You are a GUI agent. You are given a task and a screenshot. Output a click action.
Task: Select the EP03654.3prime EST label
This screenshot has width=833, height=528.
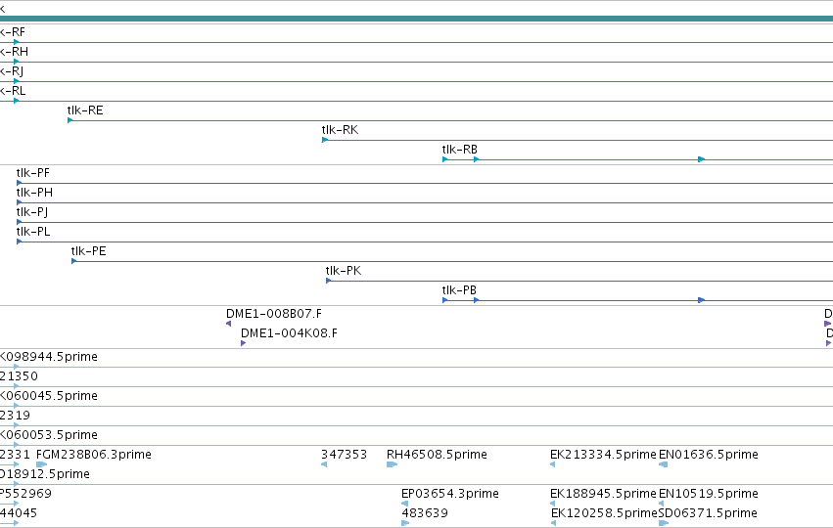pyautogui.click(x=450, y=494)
